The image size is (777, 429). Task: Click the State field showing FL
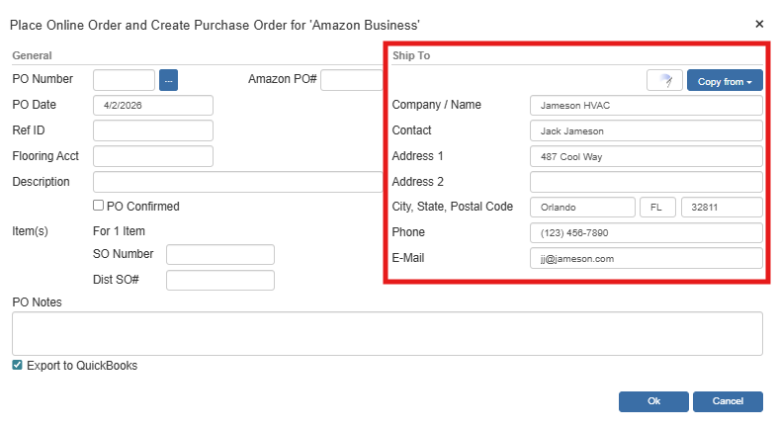click(x=657, y=207)
